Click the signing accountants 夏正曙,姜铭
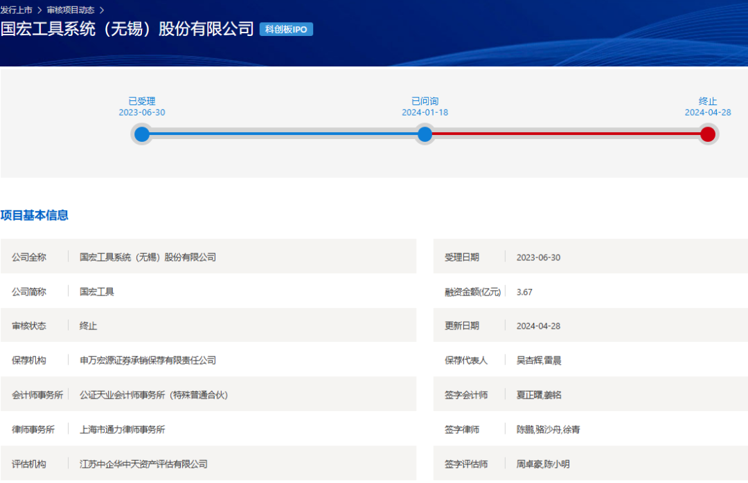The image size is (748, 483). click(x=539, y=395)
